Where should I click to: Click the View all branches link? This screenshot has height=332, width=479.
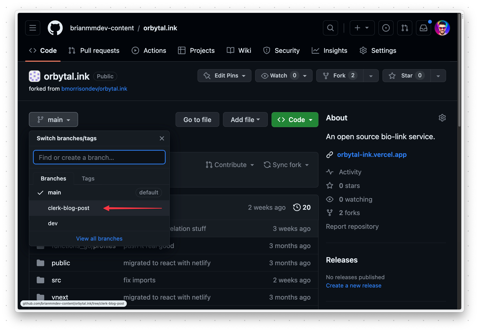(99, 238)
